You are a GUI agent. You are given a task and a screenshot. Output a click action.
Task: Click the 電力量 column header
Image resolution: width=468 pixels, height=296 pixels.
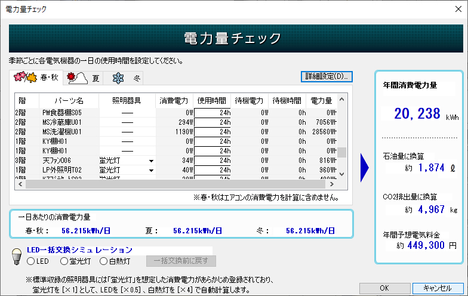pyautogui.click(x=322, y=100)
